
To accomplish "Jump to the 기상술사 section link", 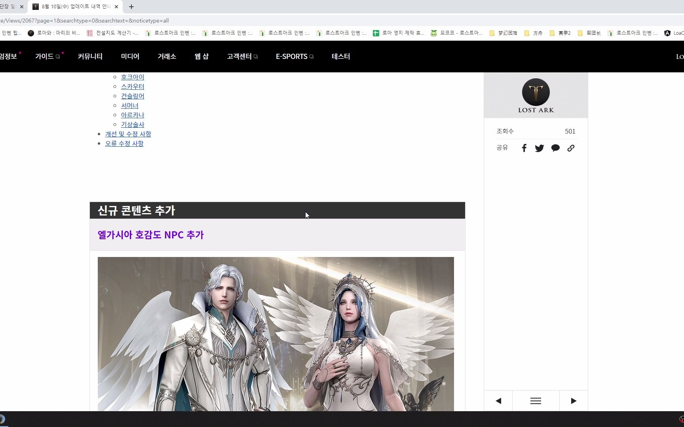I will click(x=133, y=125).
